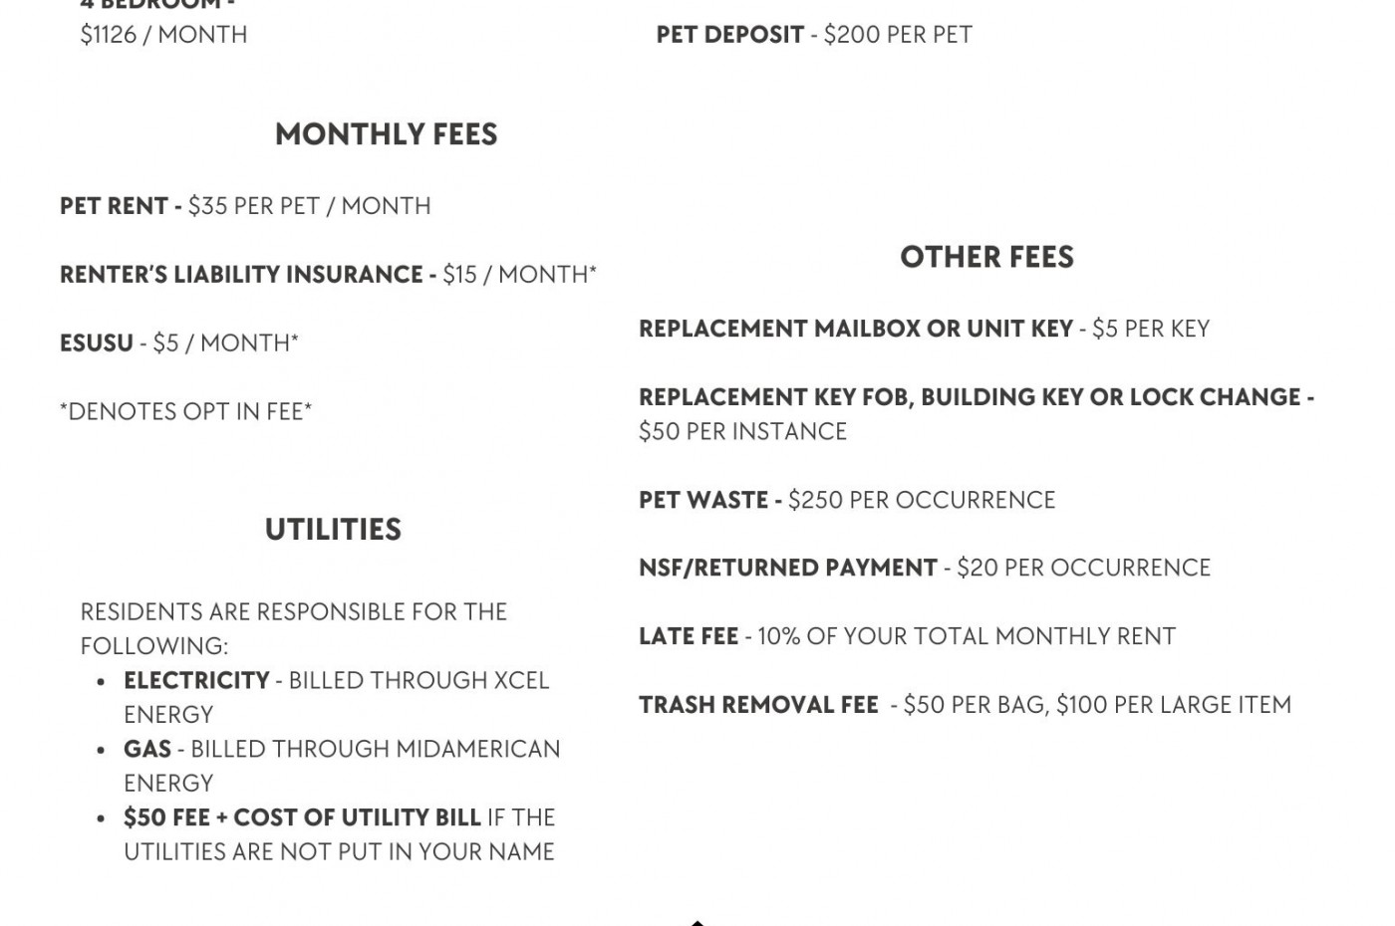The image size is (1395, 926).
Task: Click the $50 PER INSTANCE amount
Action: [x=742, y=432]
